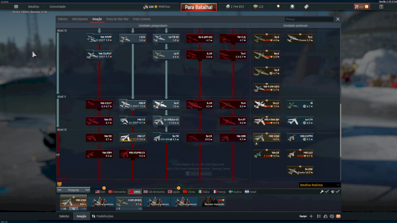Select the França nation tab
Screen dimensions: 397x223
[x=219, y=192]
